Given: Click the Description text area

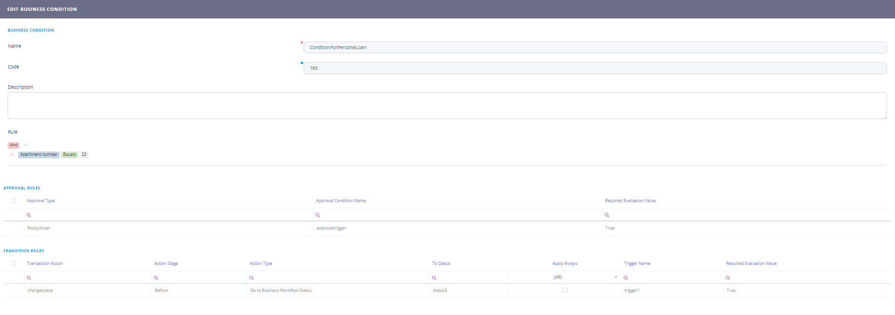Looking at the screenshot, I should pos(447,105).
